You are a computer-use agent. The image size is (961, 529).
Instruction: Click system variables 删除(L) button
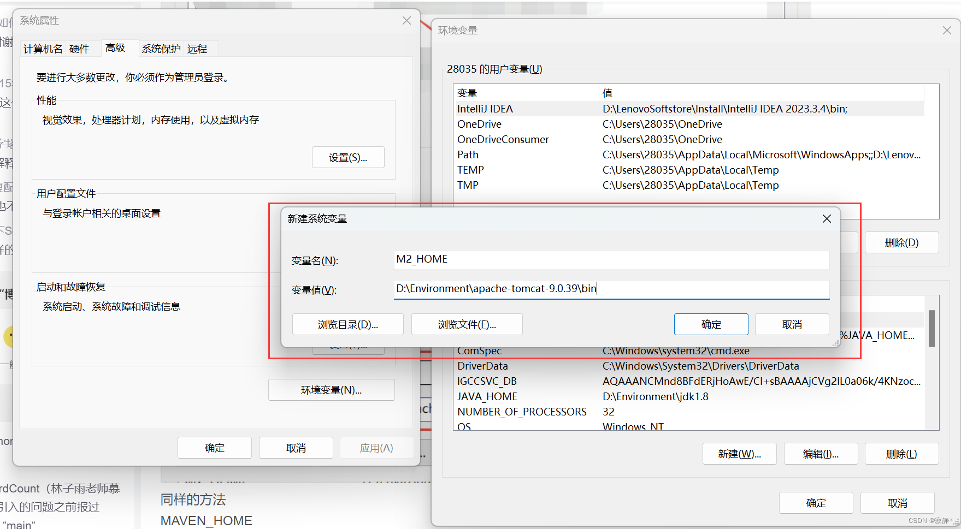(902, 454)
